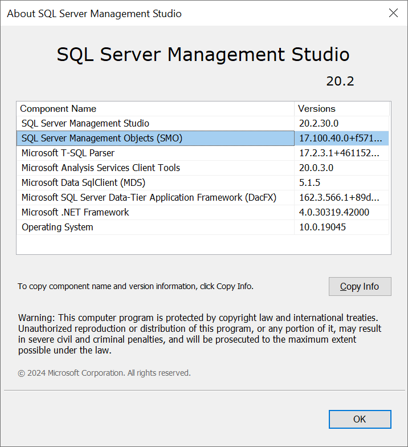The height and width of the screenshot is (447, 408).
Task: Select the Versions column header
Action: (x=342, y=108)
